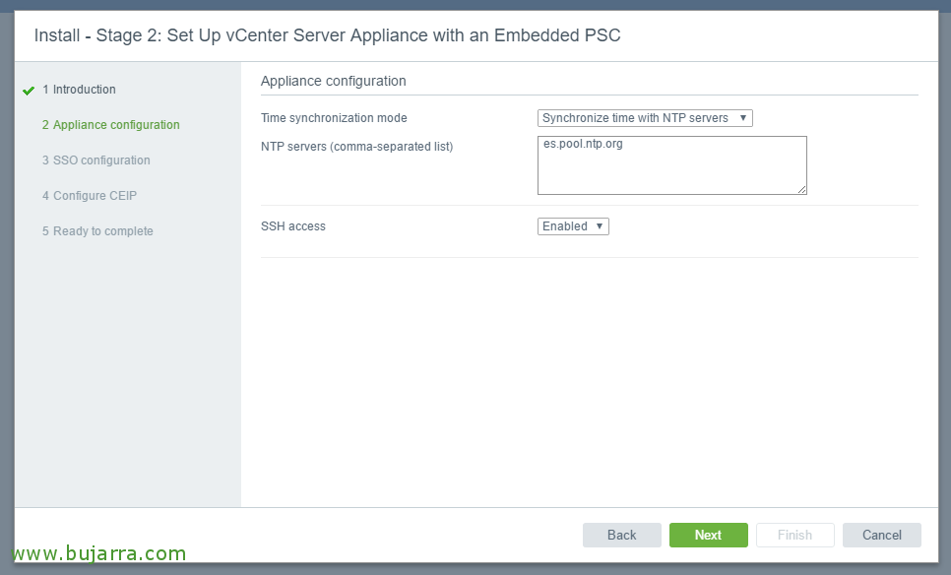Go to step 1 Introduction
951x575 pixels.
tap(79, 90)
